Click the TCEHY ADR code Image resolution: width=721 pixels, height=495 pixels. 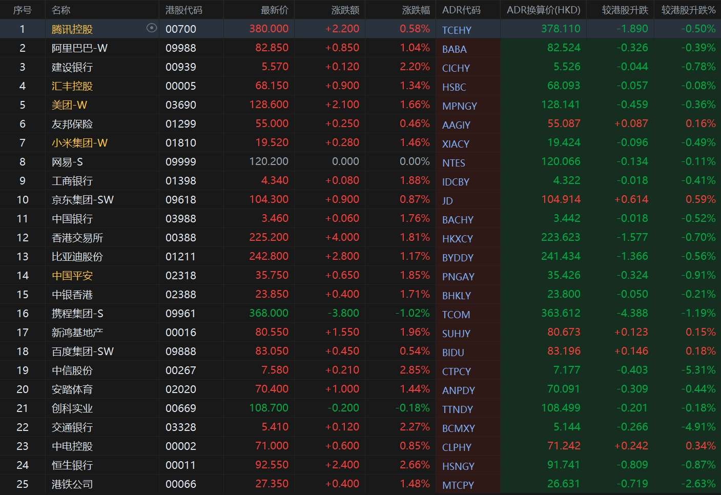point(457,30)
